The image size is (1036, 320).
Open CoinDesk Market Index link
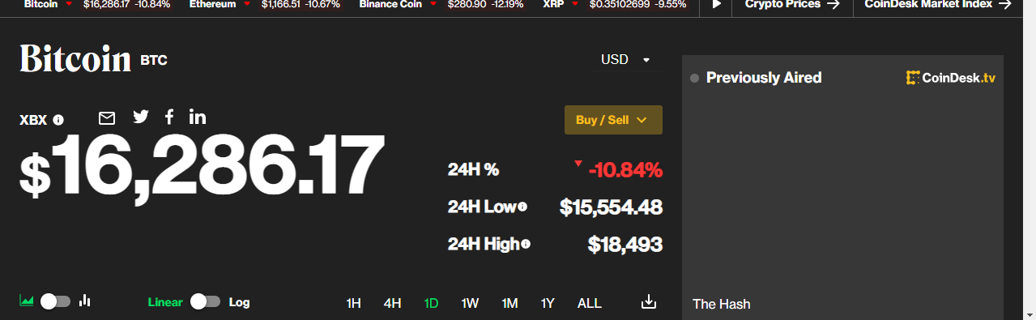[938, 4]
